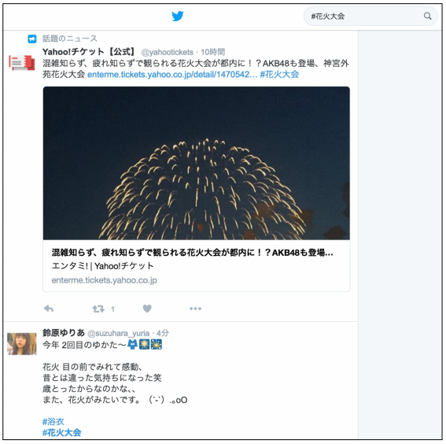
Task: Open more options ellipsis on tweet
Action: click(x=195, y=309)
